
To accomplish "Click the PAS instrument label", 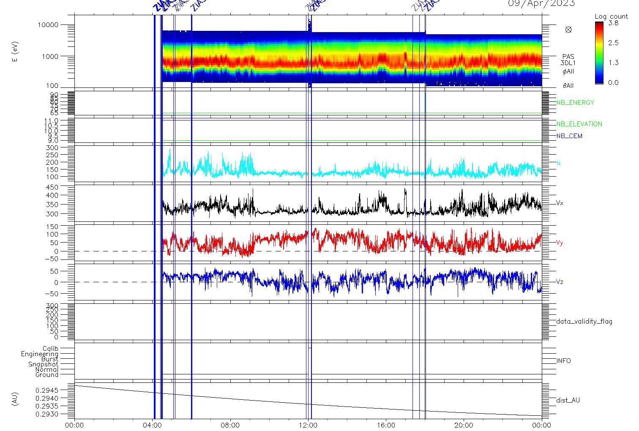I will (568, 57).
